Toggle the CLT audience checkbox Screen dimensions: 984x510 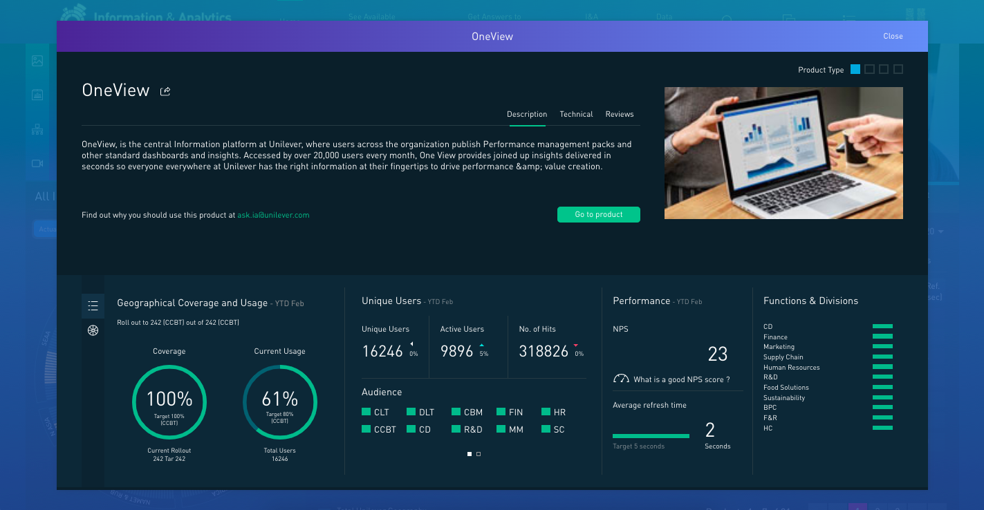[366, 412]
